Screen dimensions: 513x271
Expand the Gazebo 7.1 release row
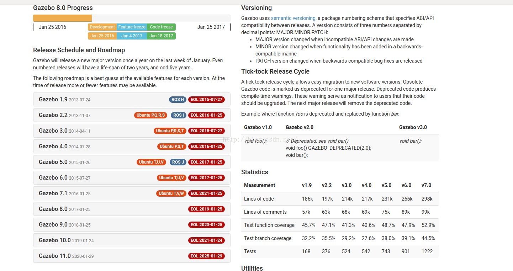tap(132, 193)
